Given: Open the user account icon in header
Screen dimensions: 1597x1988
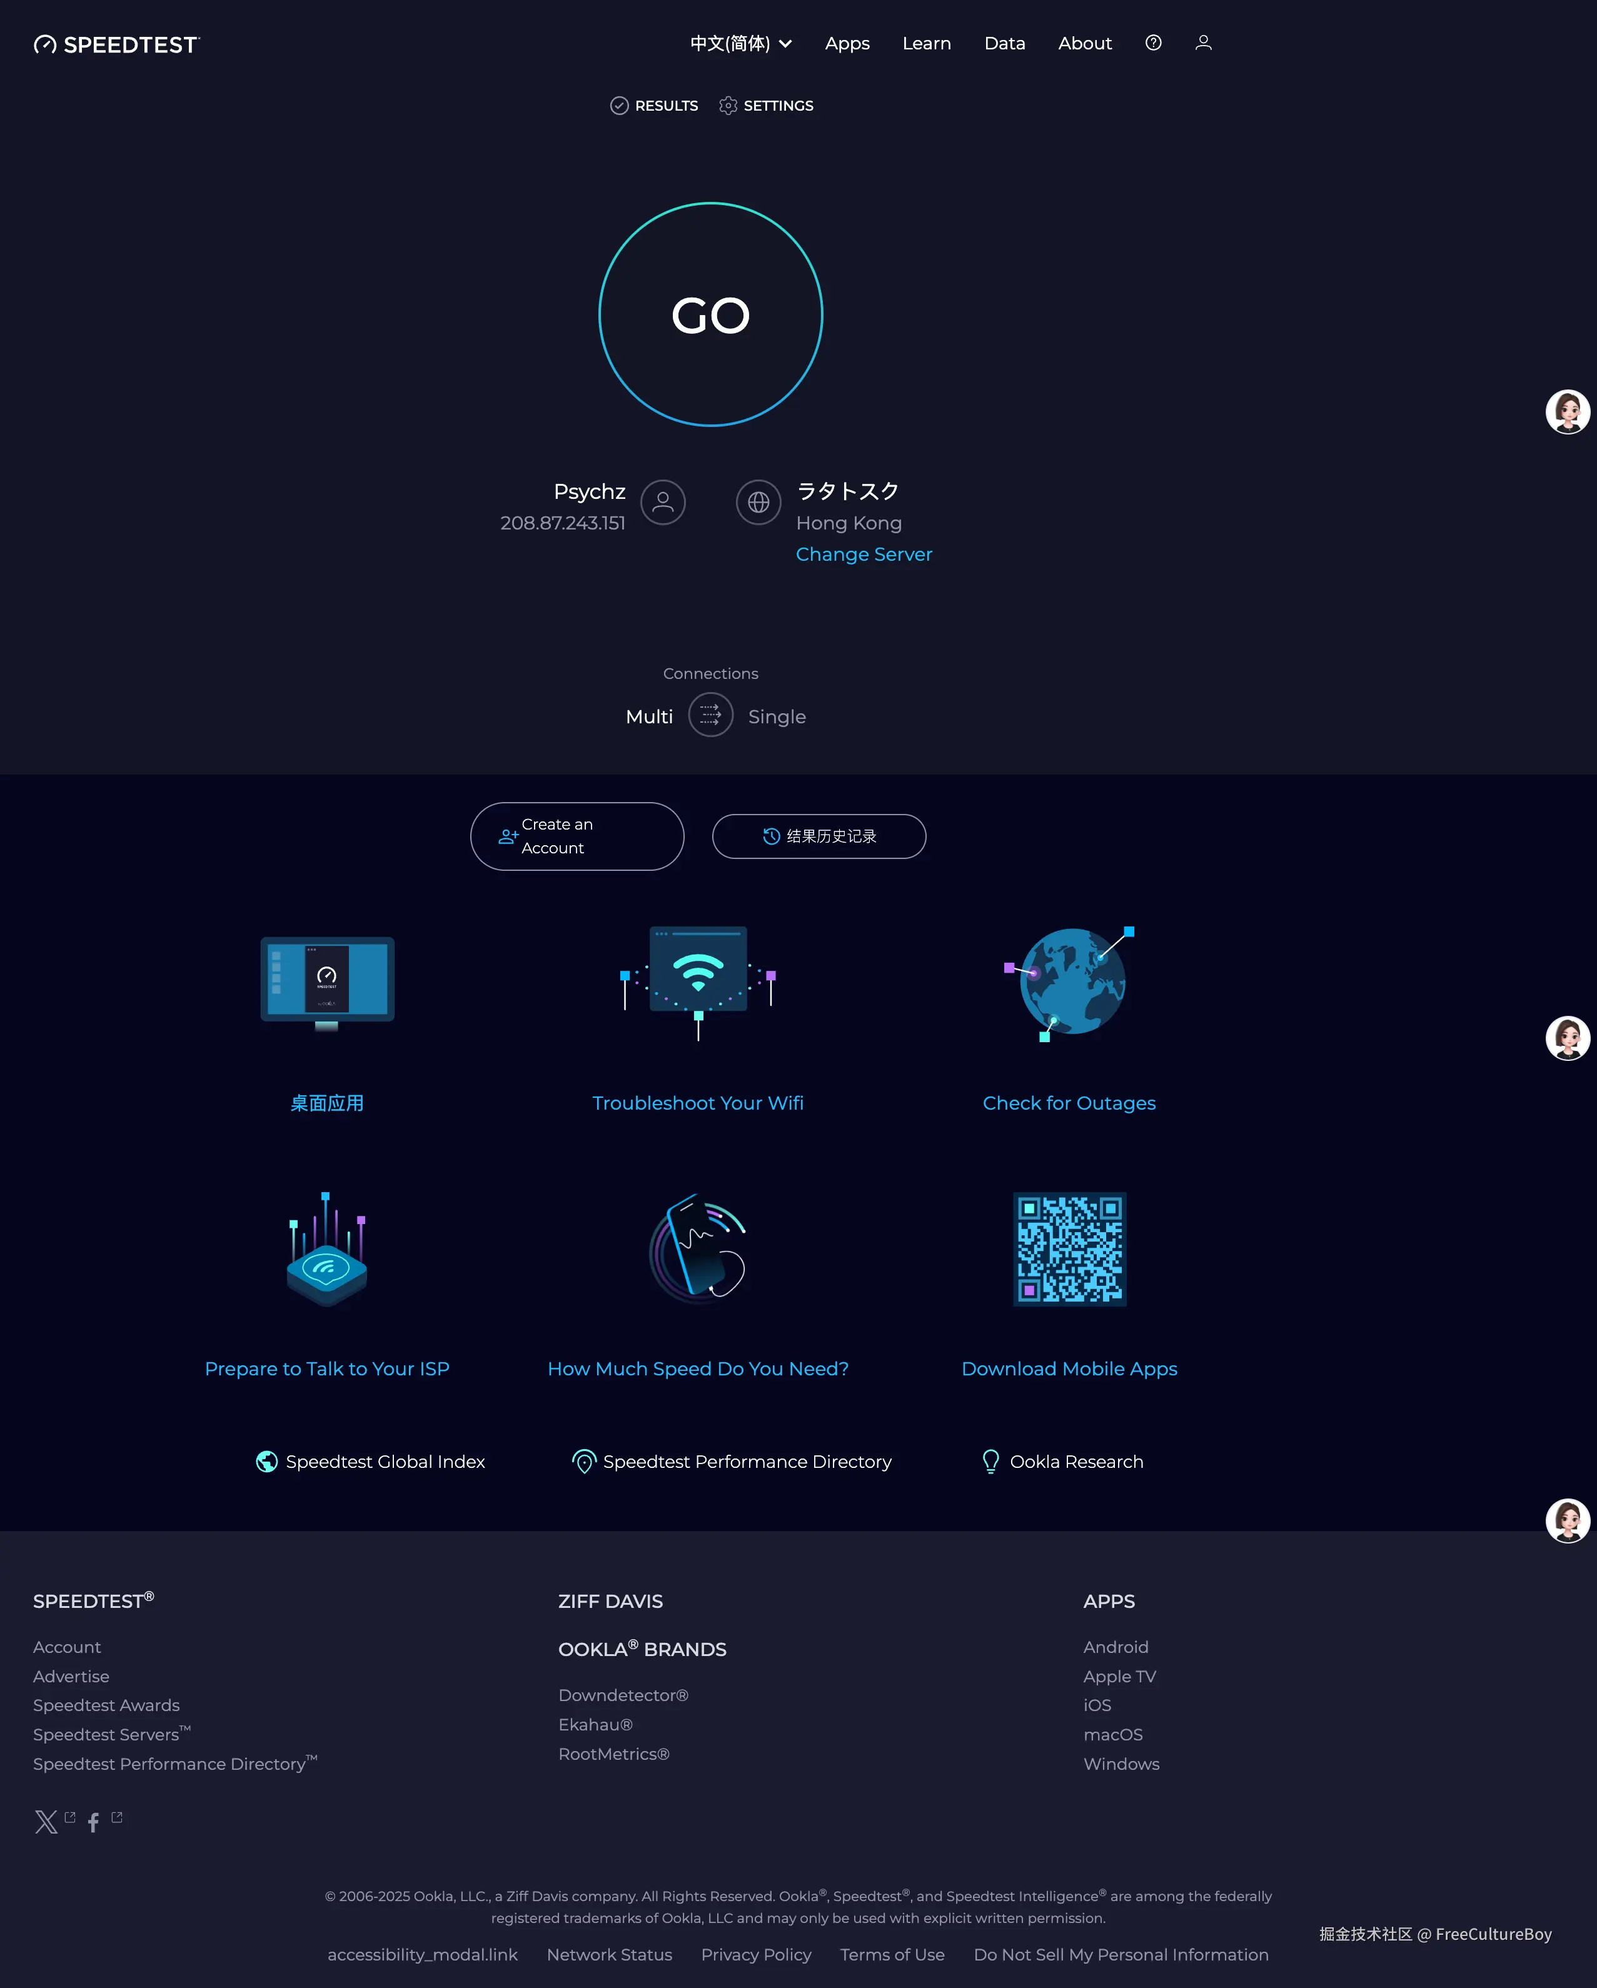Looking at the screenshot, I should [1202, 43].
